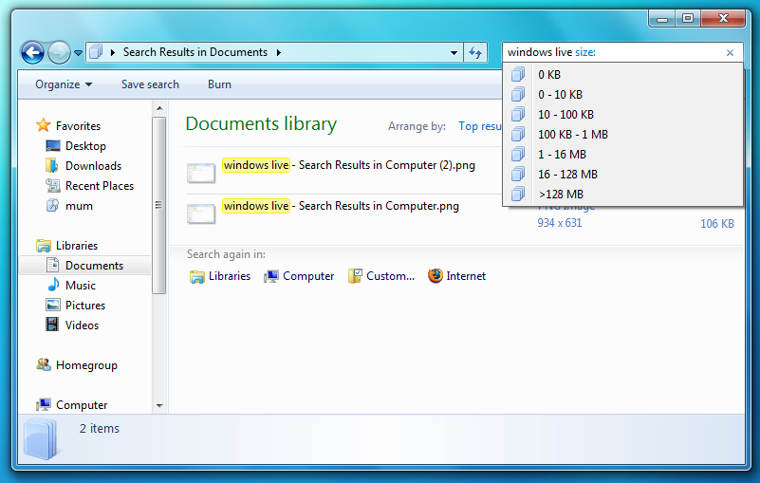Open the Arrange by Top results dropdown

480,126
